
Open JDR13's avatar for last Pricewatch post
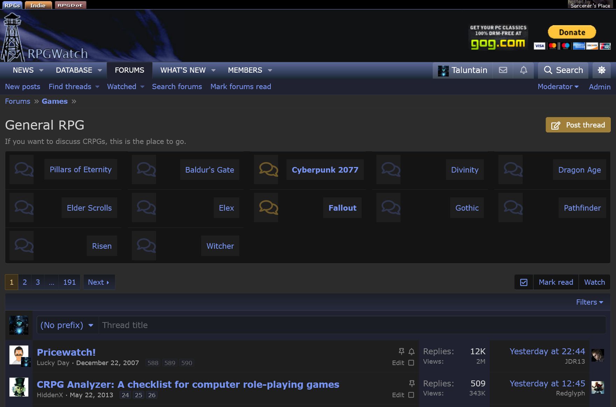pos(598,355)
